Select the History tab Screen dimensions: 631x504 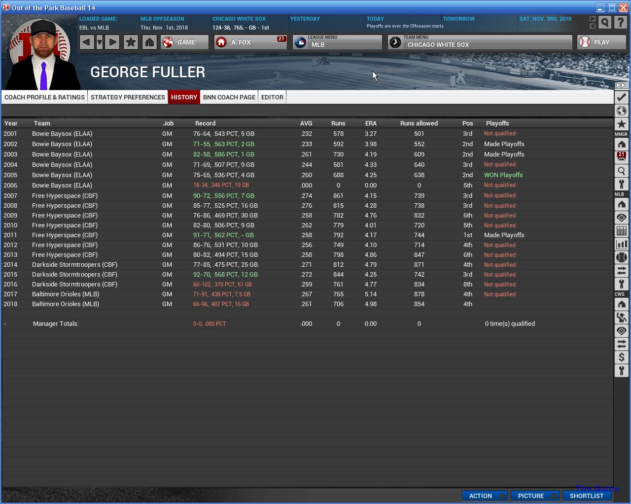point(184,97)
